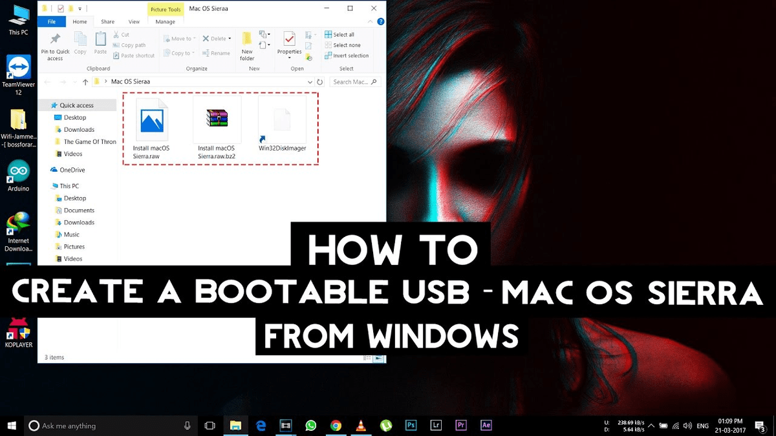Image resolution: width=776 pixels, height=436 pixels.
Task: Open WhatsApp from the taskbar
Action: [311, 425]
